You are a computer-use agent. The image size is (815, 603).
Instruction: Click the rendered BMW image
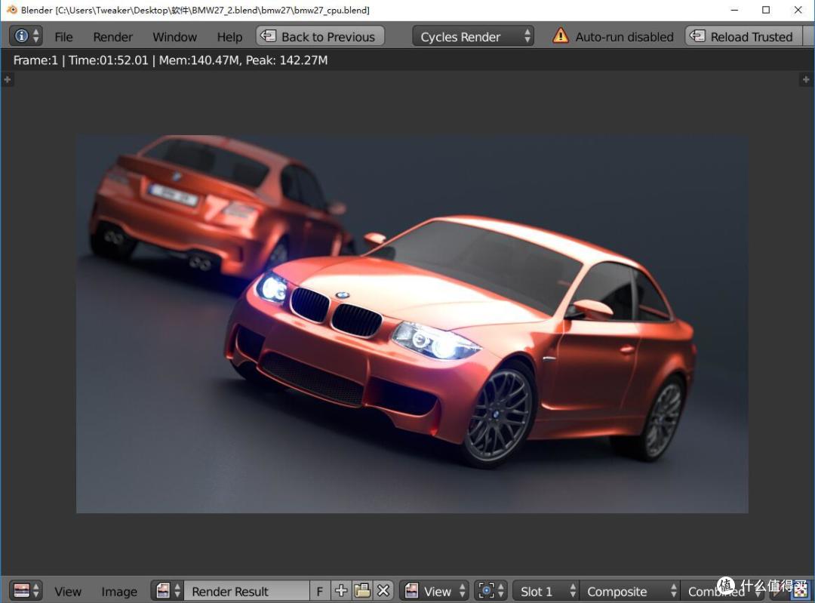(412, 324)
